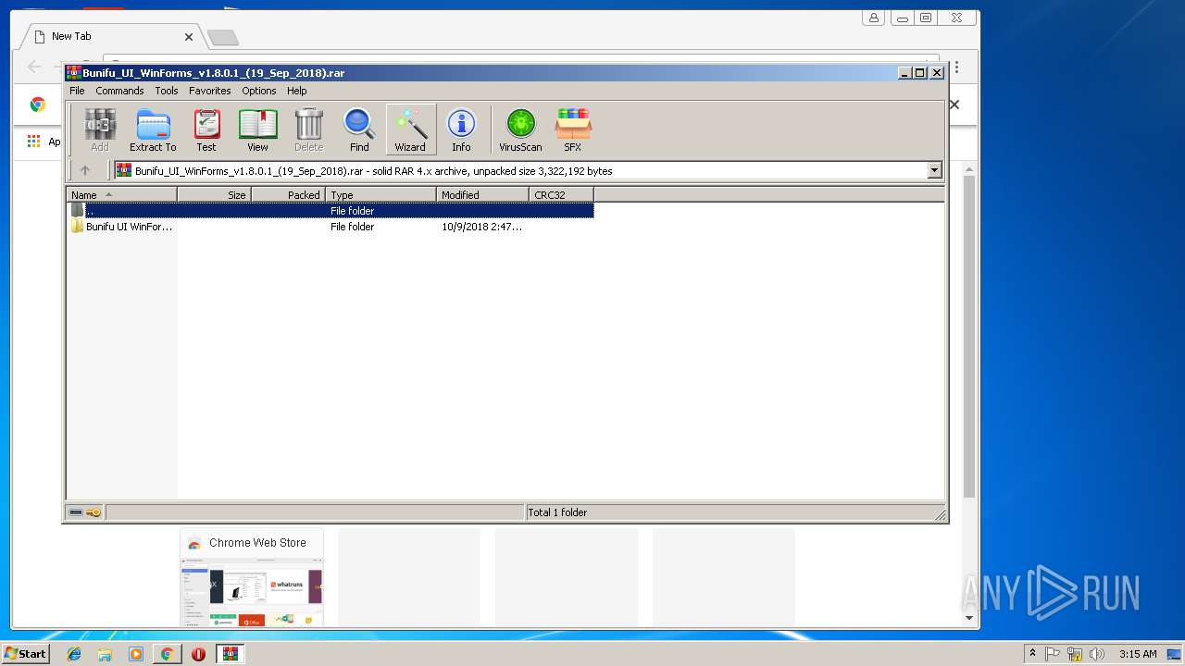
Task: Sort by Packed column header
Action: (288, 195)
